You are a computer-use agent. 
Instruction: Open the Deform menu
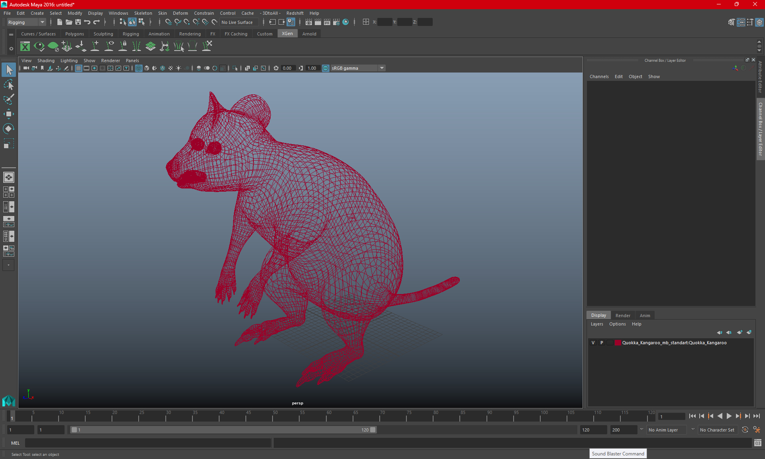point(180,13)
